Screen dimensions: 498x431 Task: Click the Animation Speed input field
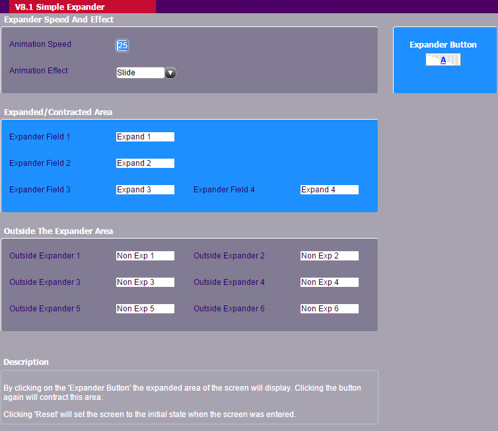coord(122,46)
